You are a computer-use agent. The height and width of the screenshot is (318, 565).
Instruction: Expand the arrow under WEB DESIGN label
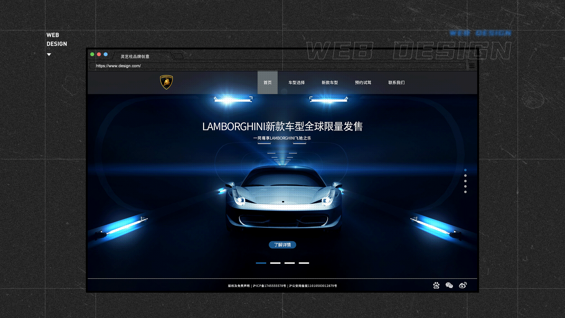click(x=49, y=54)
